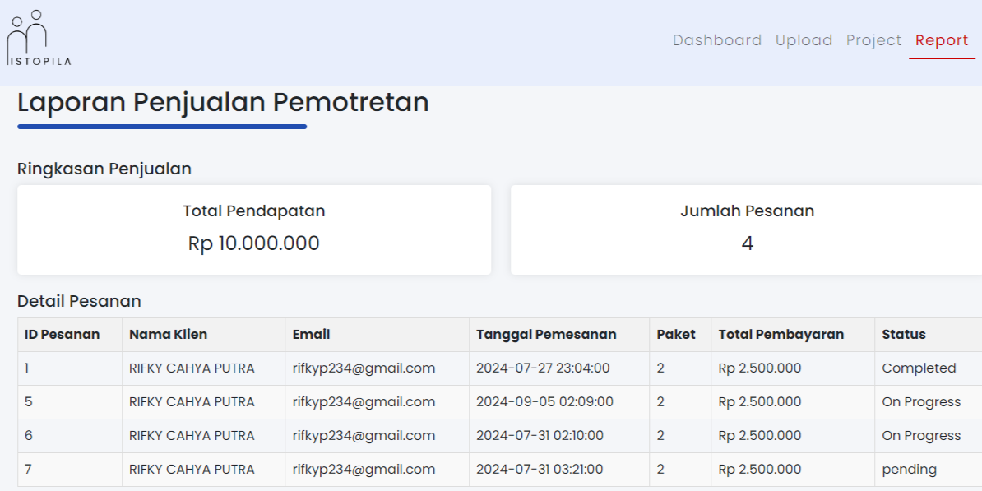Click the ID Pesanan column header
Image resolution: width=982 pixels, height=491 pixels.
pos(63,335)
